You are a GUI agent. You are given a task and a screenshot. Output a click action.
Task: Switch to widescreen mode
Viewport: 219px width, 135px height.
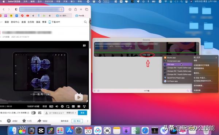point(73,106)
